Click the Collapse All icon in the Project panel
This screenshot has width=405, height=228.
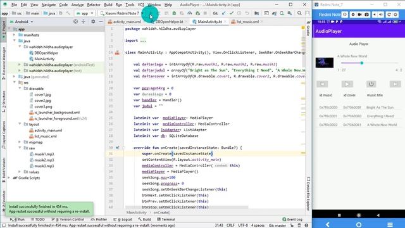83,22
